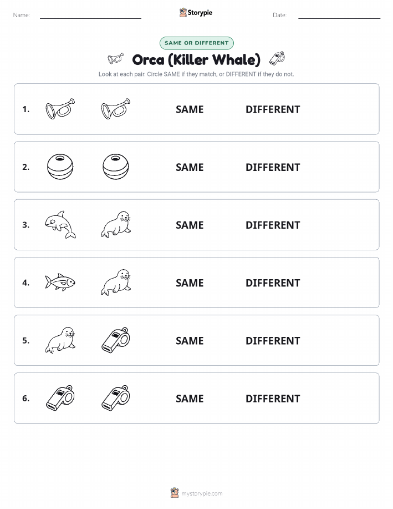Click the fish picture in row 4
Screen dimensions: 393x509
tap(60, 282)
